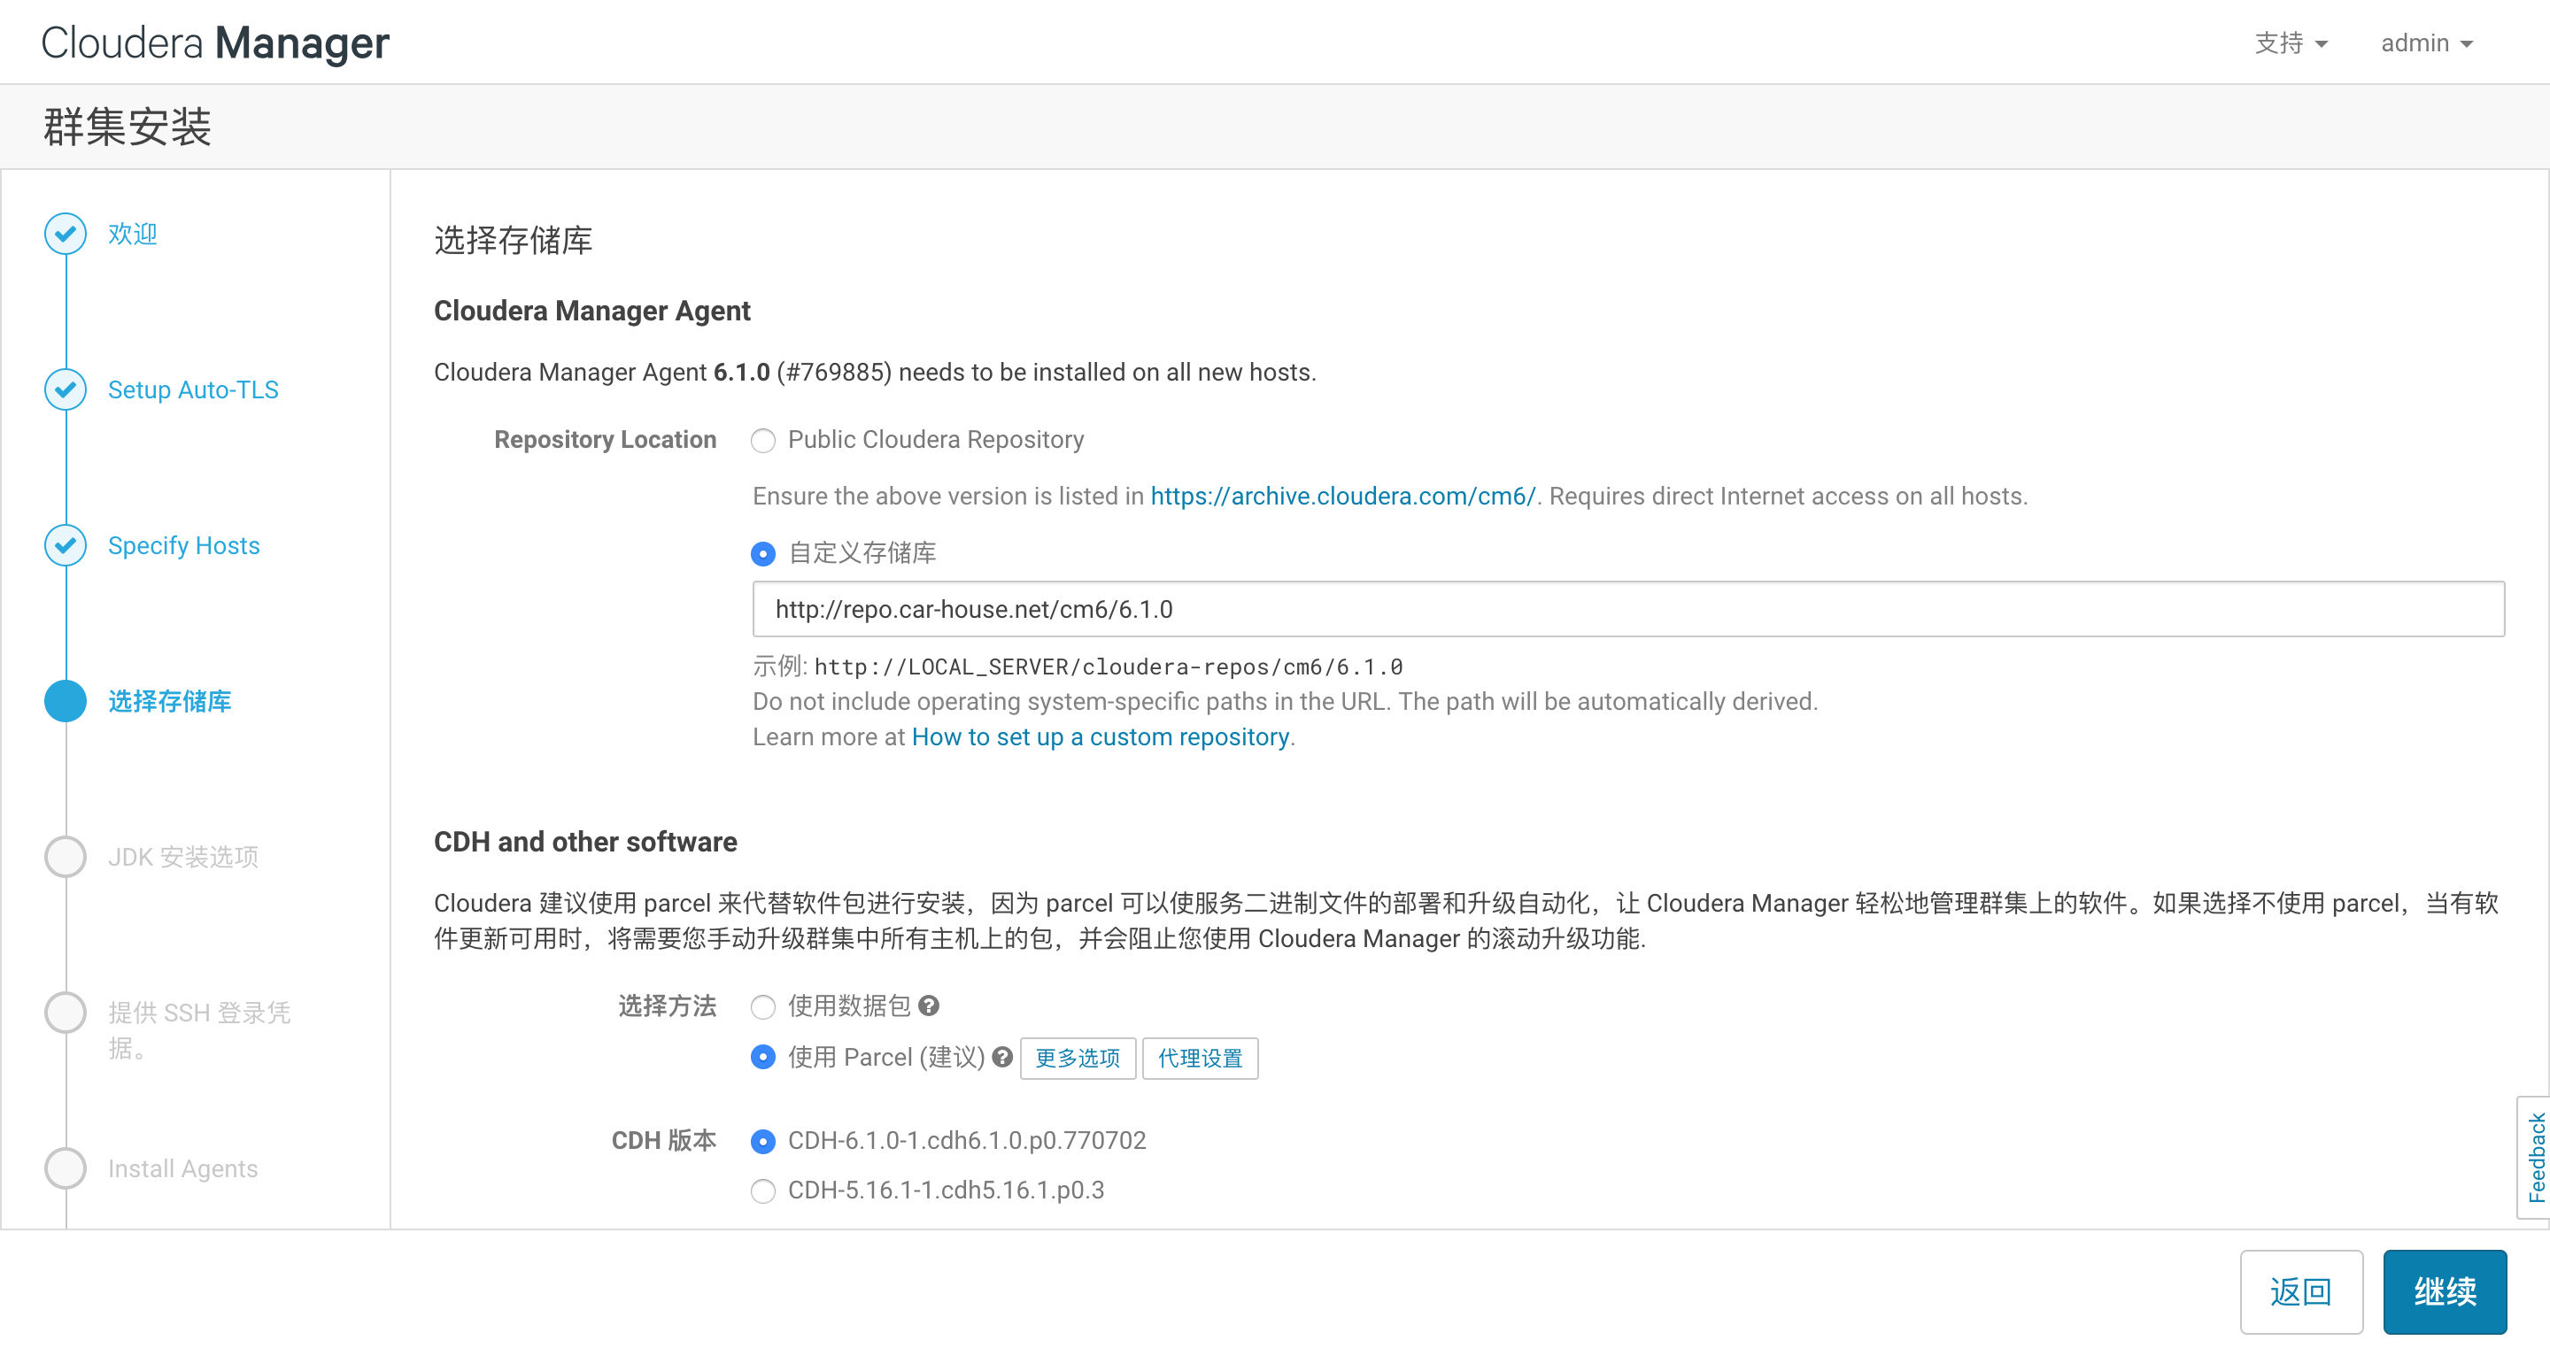Image resolution: width=2550 pixels, height=1356 pixels.
Task: Expand the admin user dropdown
Action: click(2426, 43)
